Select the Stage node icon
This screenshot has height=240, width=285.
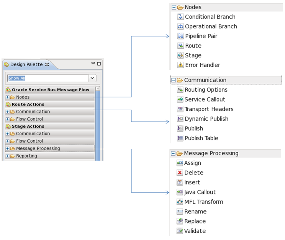click(x=180, y=55)
